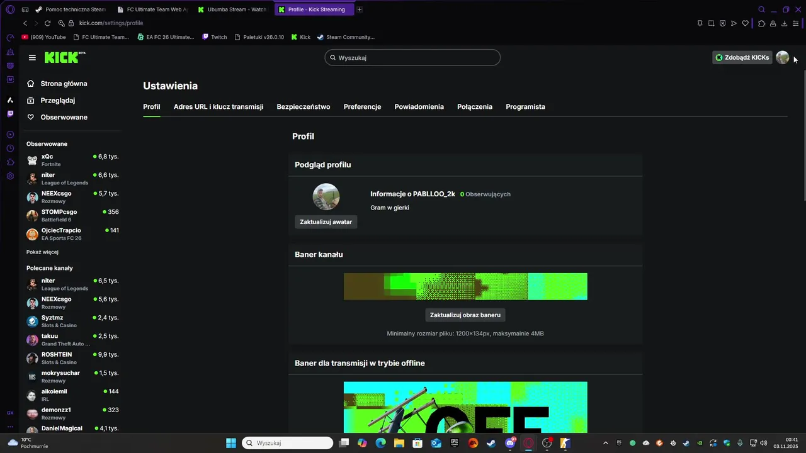The width and height of the screenshot is (806, 453).
Task: Open the taskbar clock and date
Action: pyautogui.click(x=786, y=443)
